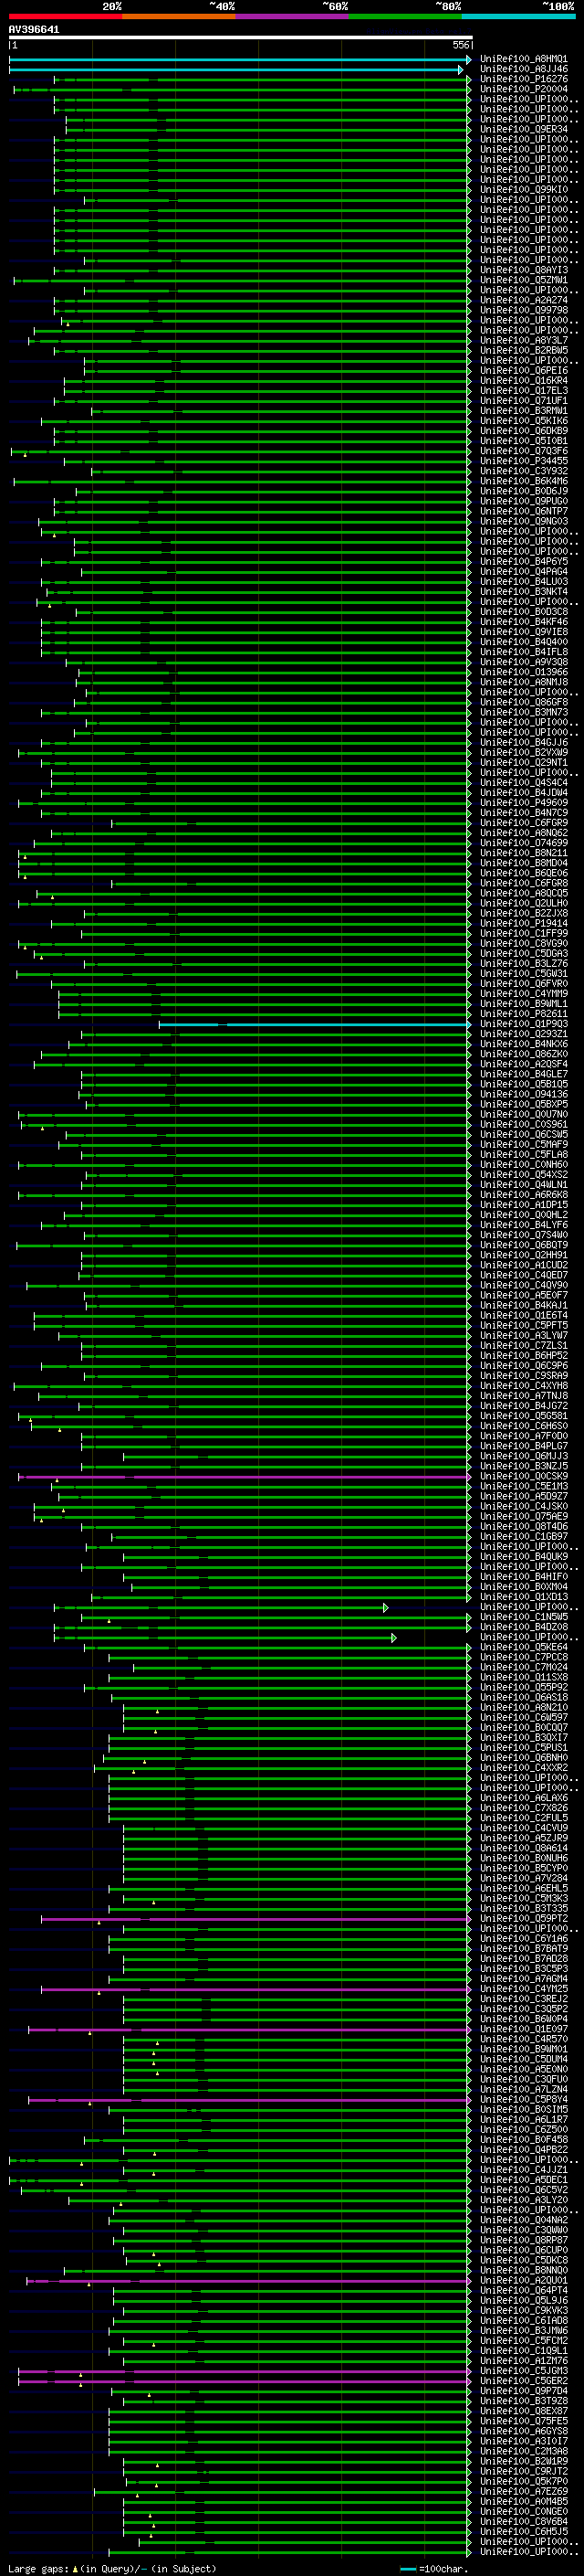Screen dimensions: 584x2576
Task: Click the UniRef100_A7TNJ8 entry
Action: [x=524, y=1397]
